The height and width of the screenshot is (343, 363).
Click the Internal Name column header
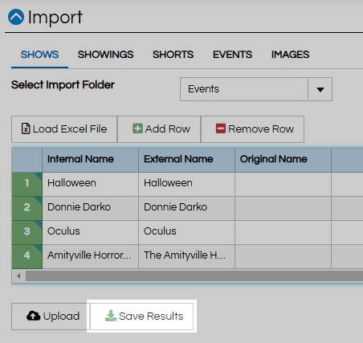coord(90,160)
